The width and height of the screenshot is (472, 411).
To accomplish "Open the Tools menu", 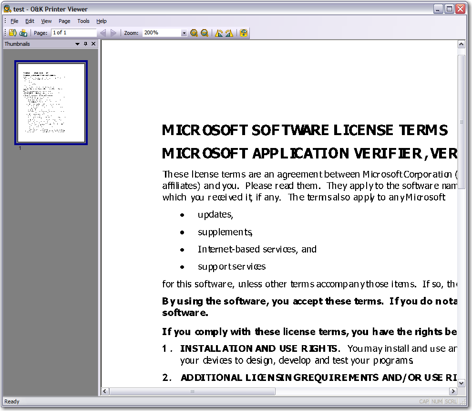I will [x=83, y=21].
